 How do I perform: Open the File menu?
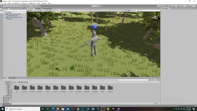coord(2,3)
